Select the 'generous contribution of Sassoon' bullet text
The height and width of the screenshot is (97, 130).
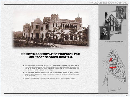(52, 68)
